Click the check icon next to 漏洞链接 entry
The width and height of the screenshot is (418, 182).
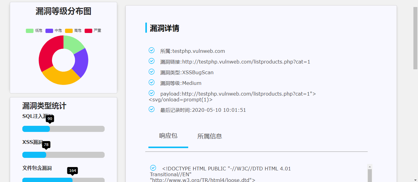[151, 61]
